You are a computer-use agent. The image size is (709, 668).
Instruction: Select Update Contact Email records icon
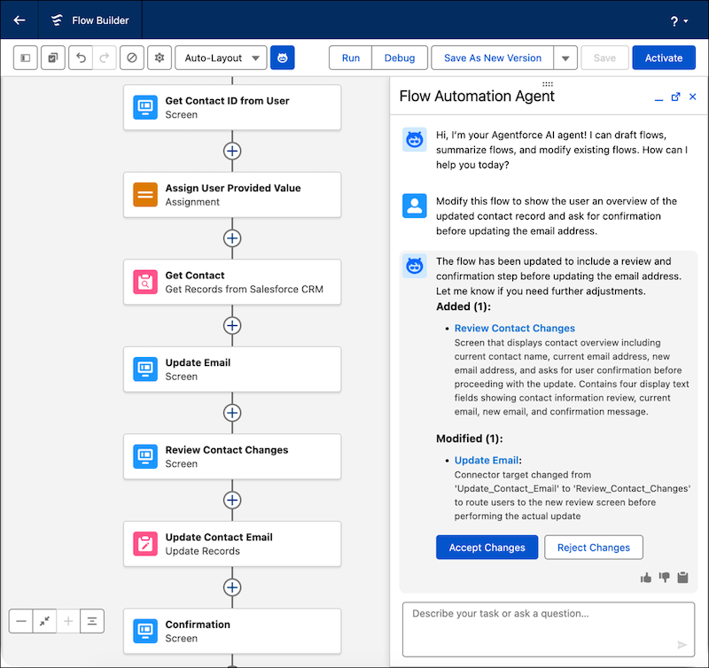[145, 543]
